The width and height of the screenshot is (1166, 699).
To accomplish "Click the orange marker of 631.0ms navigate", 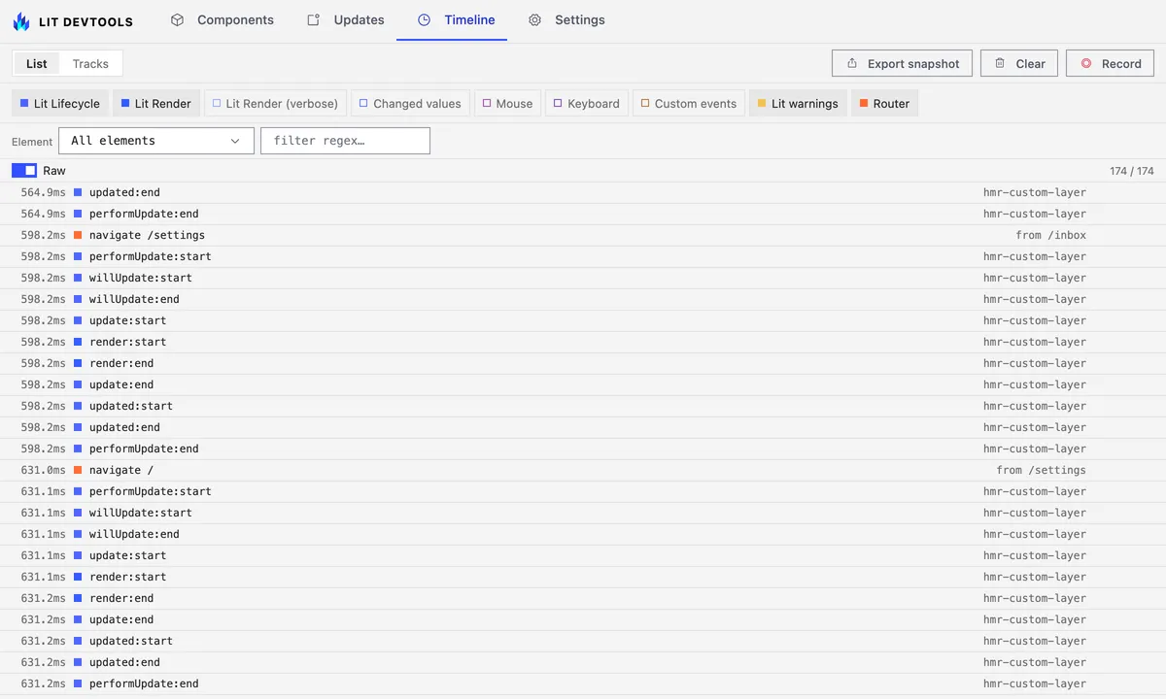I will coord(78,470).
